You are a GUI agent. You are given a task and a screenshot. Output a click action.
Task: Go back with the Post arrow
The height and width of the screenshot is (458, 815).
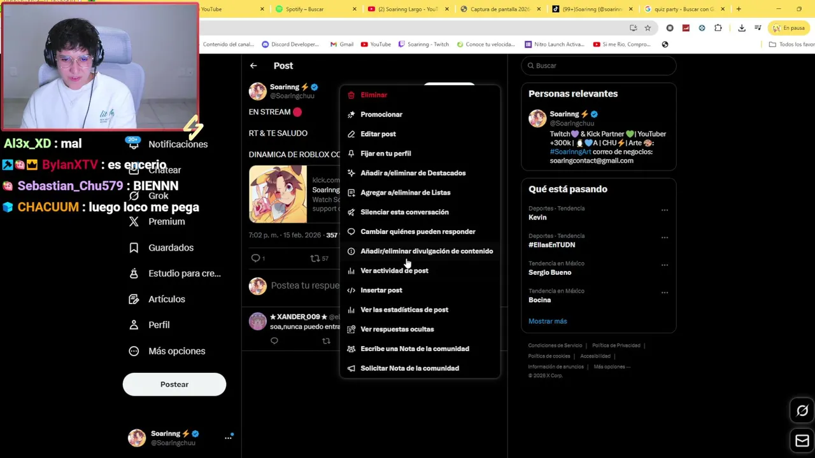click(x=253, y=66)
